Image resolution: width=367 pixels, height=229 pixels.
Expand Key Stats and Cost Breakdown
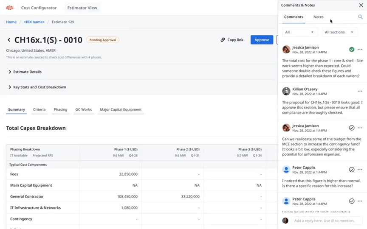(37, 87)
